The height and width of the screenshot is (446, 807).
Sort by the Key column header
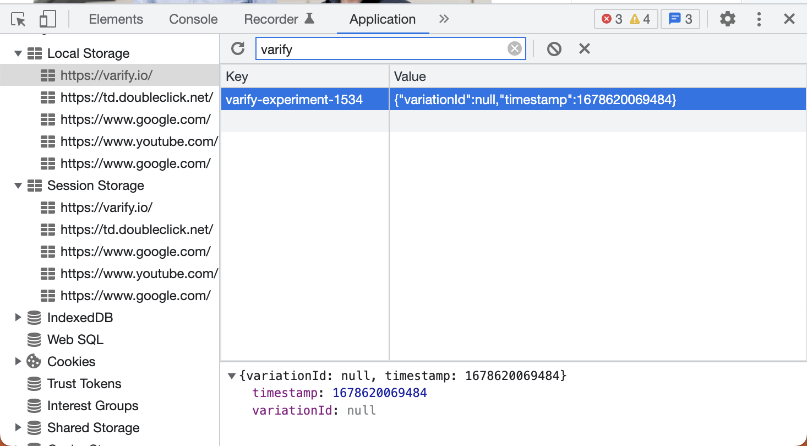point(304,77)
